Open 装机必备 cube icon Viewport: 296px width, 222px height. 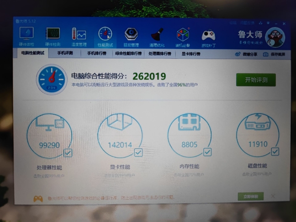click(x=183, y=37)
